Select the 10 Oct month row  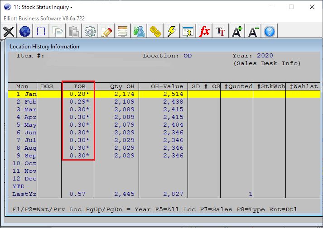click(x=164, y=163)
